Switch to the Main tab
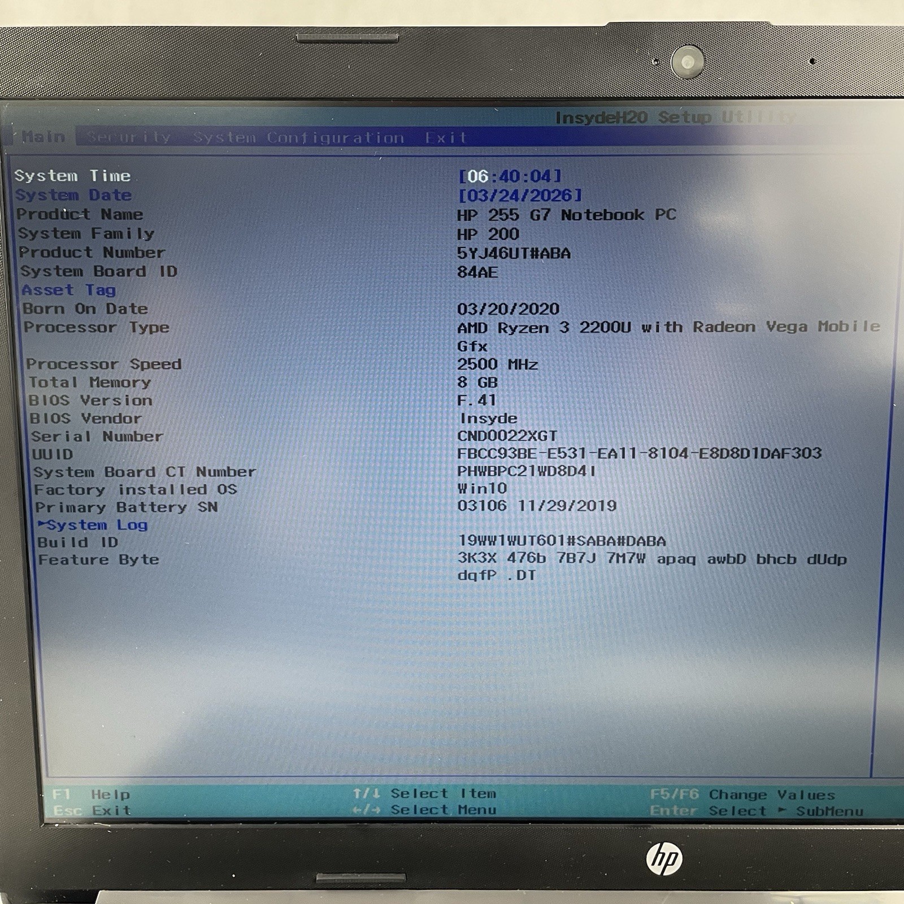This screenshot has width=904, height=904. pyautogui.click(x=44, y=137)
